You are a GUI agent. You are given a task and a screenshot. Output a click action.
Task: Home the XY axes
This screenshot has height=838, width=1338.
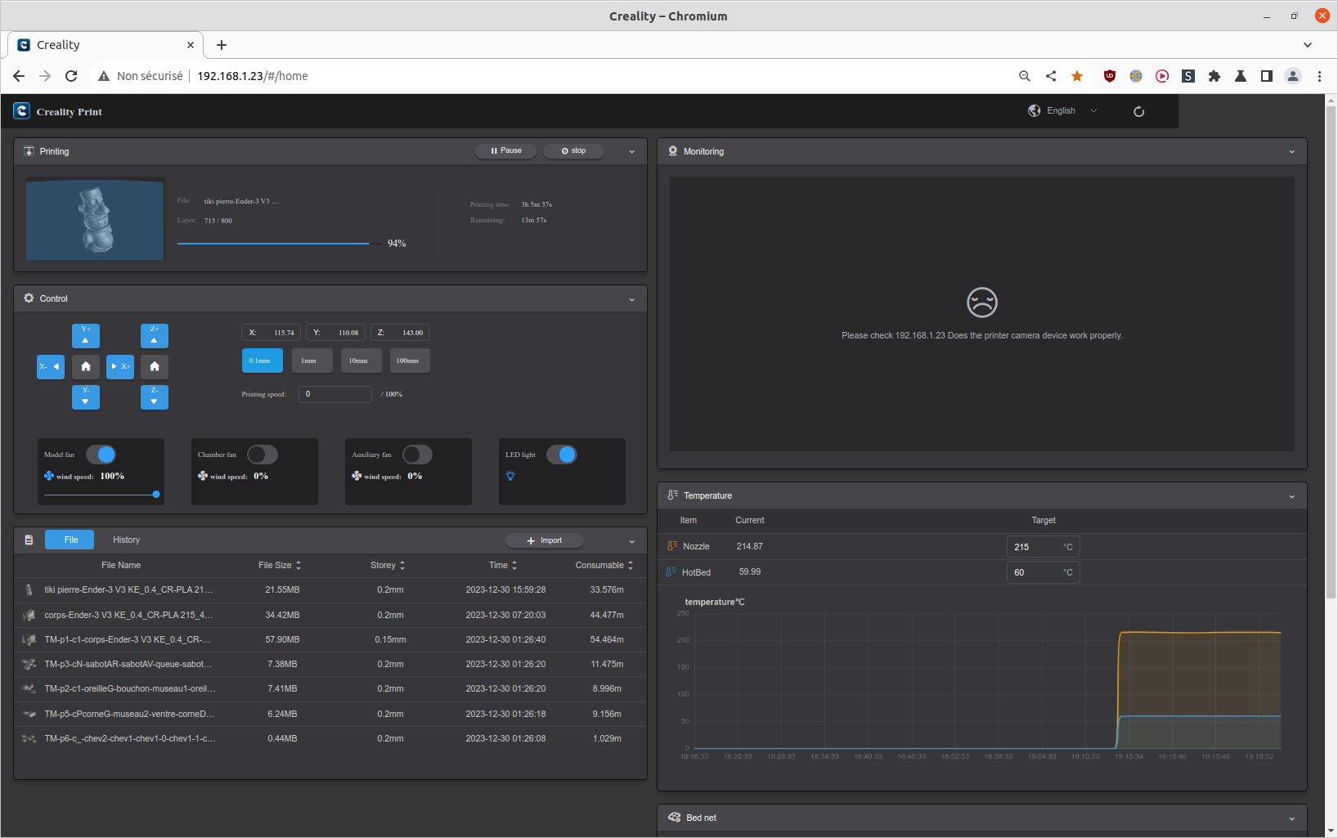click(86, 366)
